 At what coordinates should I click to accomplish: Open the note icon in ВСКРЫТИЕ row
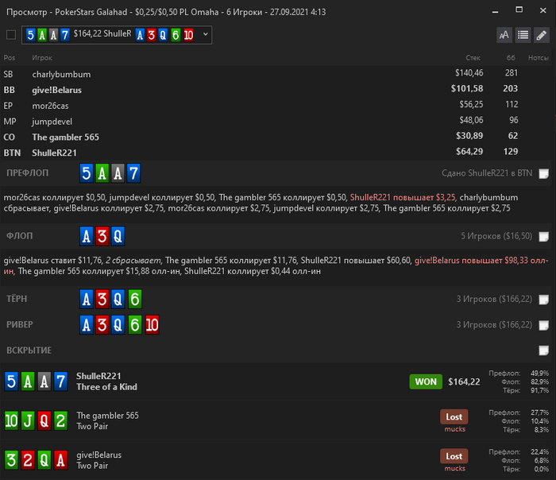coord(543,350)
